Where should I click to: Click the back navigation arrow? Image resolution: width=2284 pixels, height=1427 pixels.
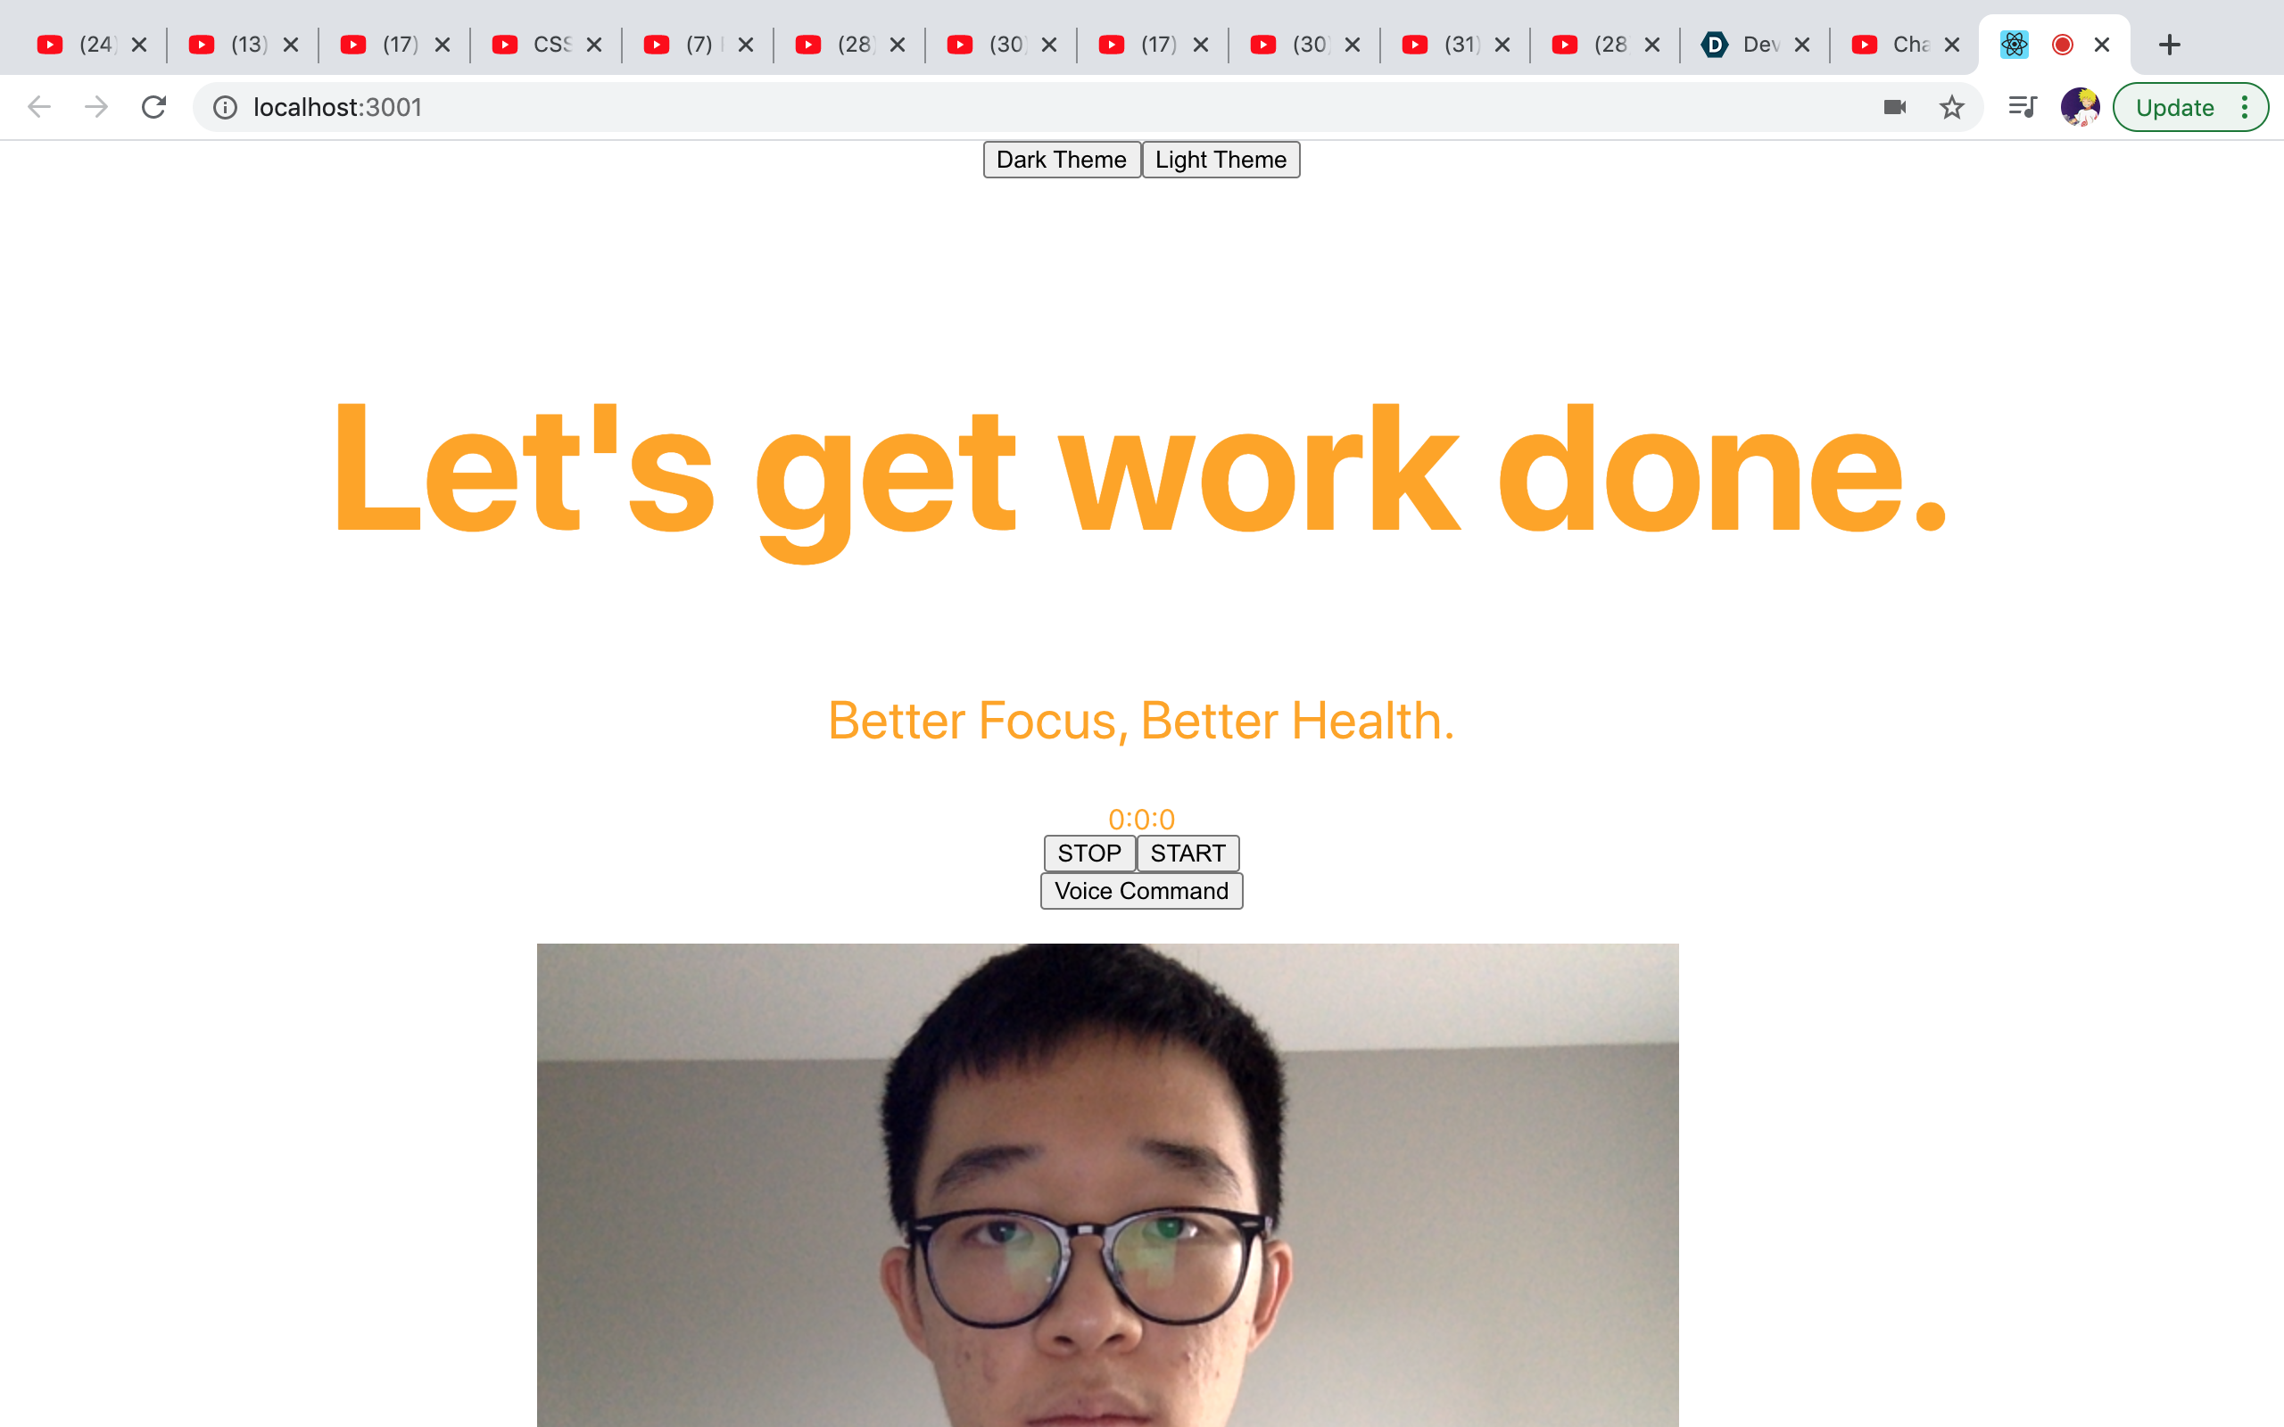coord(38,108)
